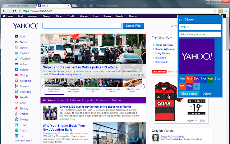Click the Autos car icon

[x=17, y=64]
